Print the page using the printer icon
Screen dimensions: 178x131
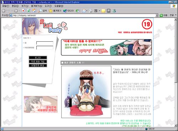(x=90, y=11)
